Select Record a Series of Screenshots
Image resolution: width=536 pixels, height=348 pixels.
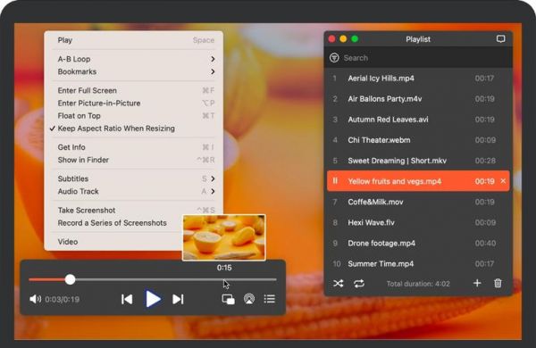pos(113,223)
